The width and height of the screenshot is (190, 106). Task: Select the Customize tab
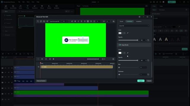pyautogui.click(x=129, y=21)
